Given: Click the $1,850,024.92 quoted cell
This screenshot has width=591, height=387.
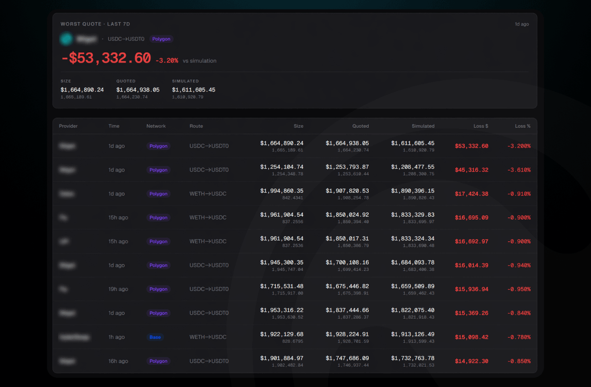Looking at the screenshot, I should 347,215.
